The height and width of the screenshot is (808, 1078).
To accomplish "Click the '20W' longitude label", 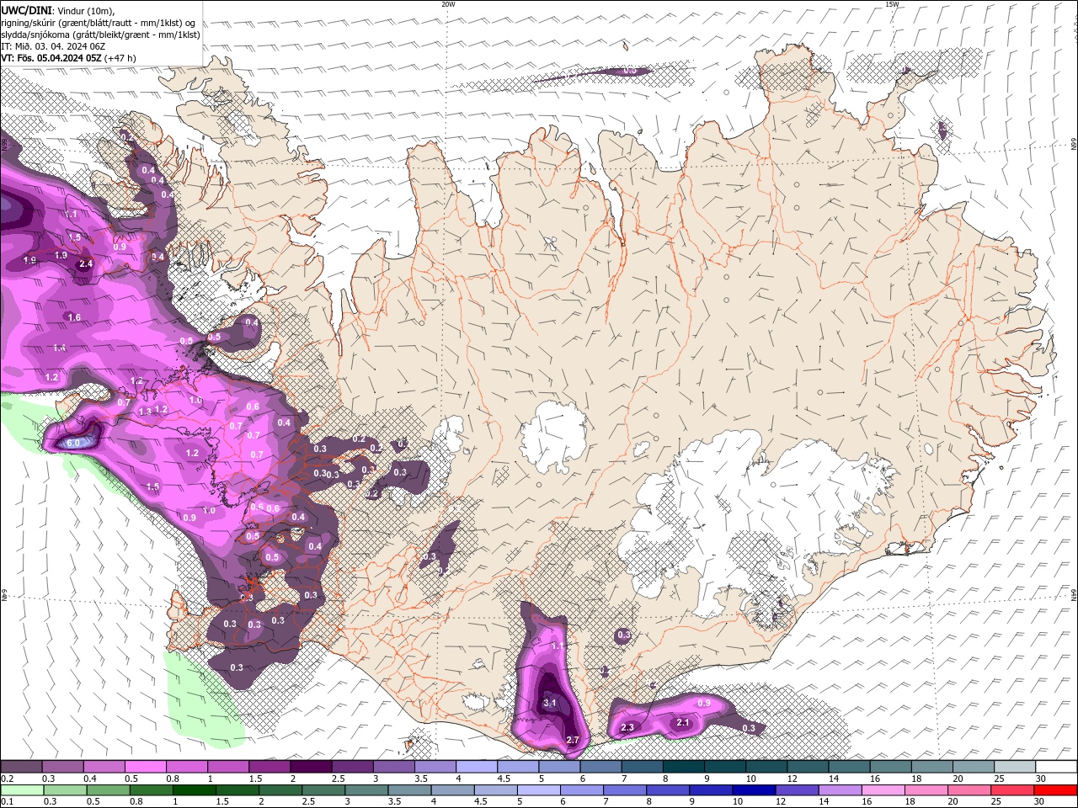I will [x=448, y=4].
